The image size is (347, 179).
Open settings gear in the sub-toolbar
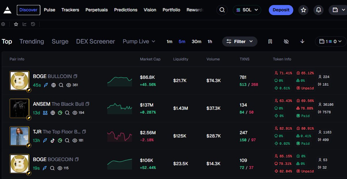tap(3, 24)
